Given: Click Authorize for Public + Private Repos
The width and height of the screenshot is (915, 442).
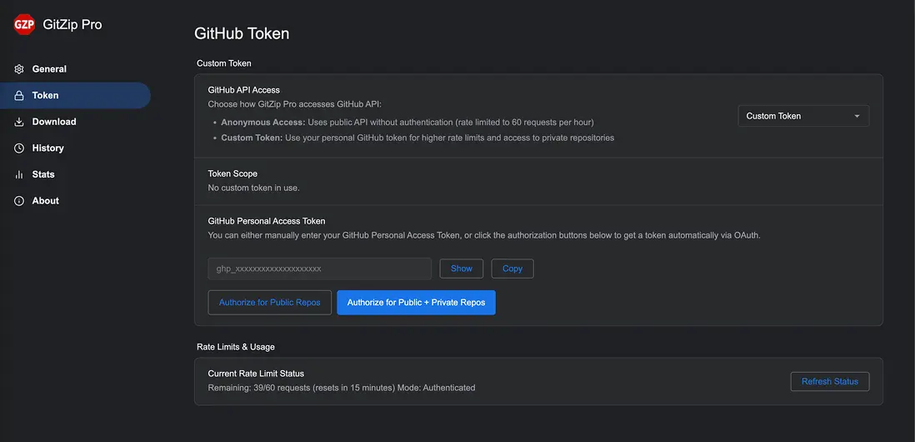Looking at the screenshot, I should pos(416,303).
